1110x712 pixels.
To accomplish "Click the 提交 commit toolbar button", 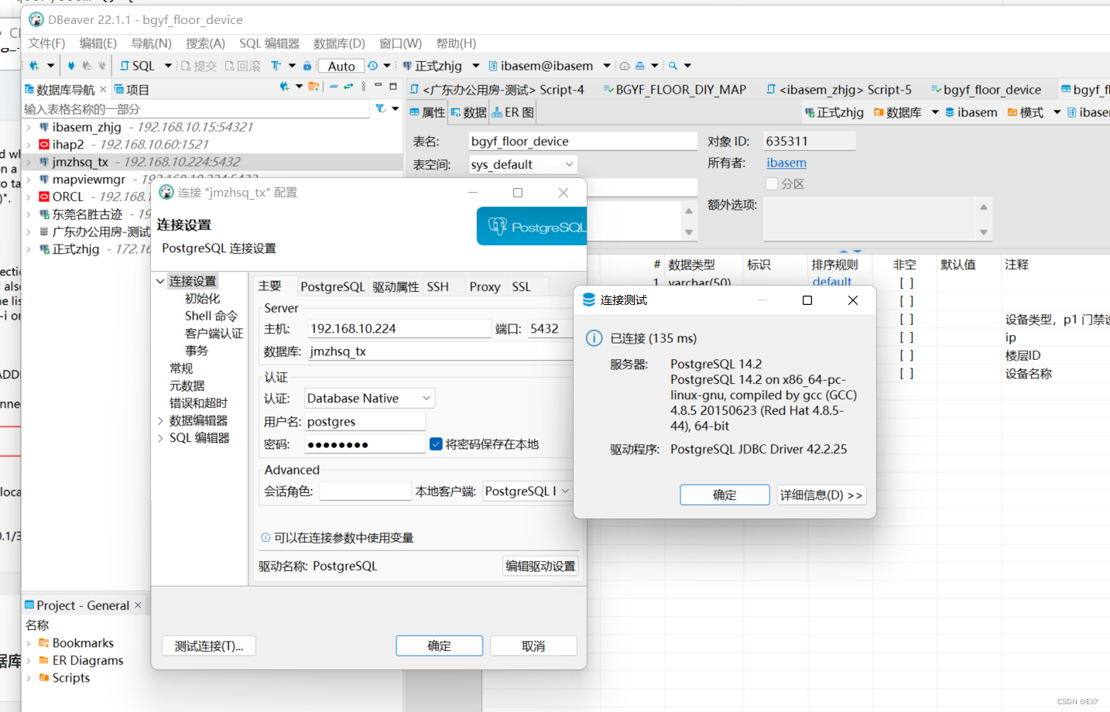I will pos(199,66).
